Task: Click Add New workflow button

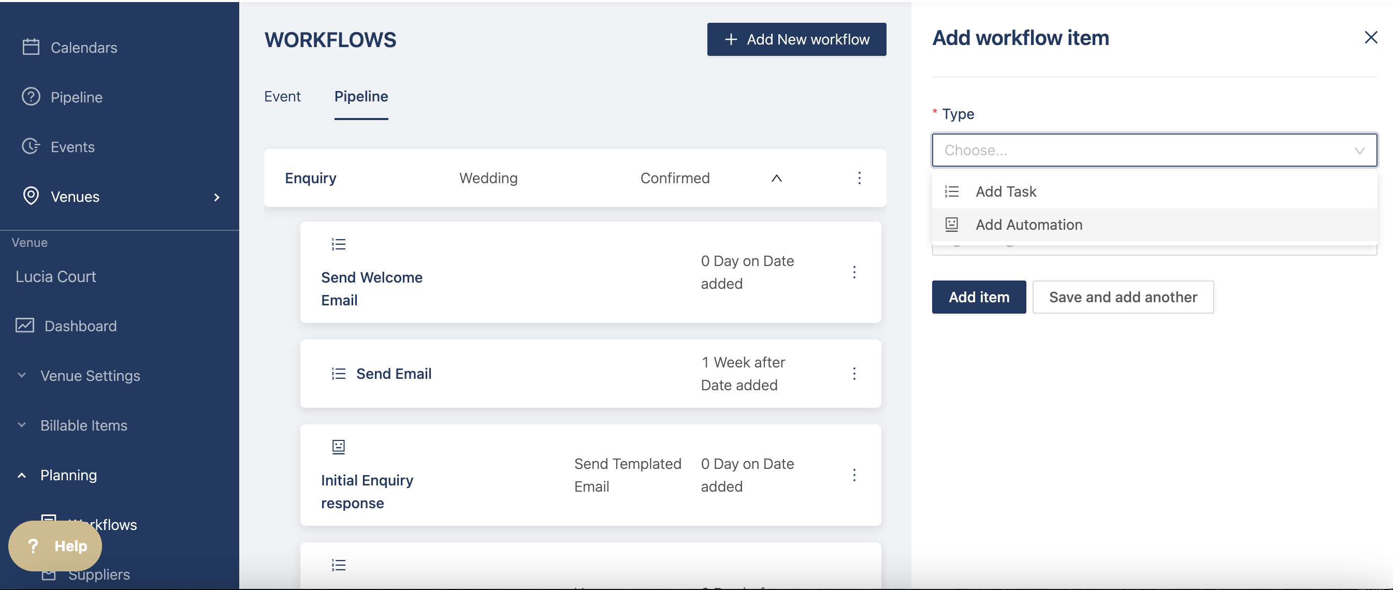Action: 796,39
